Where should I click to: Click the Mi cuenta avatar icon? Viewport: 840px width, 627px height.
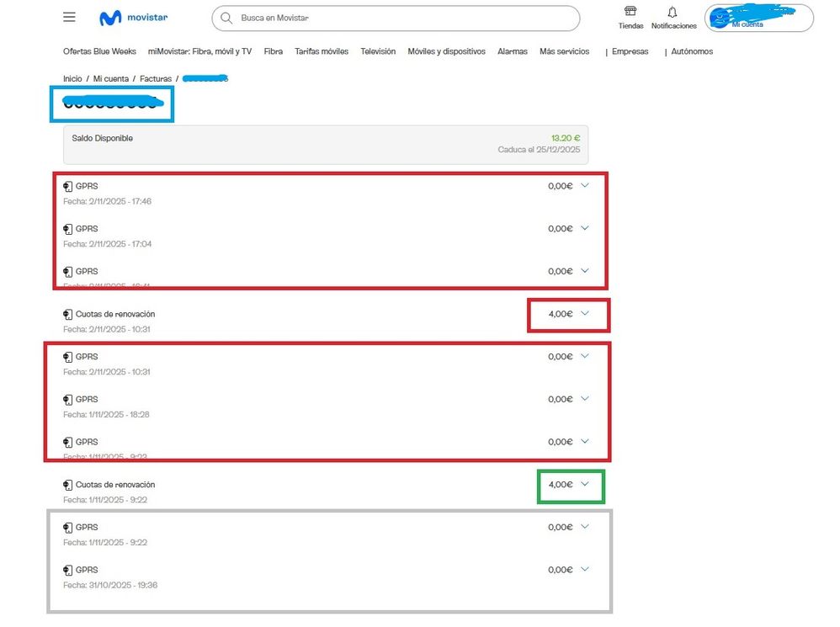pyautogui.click(x=718, y=19)
